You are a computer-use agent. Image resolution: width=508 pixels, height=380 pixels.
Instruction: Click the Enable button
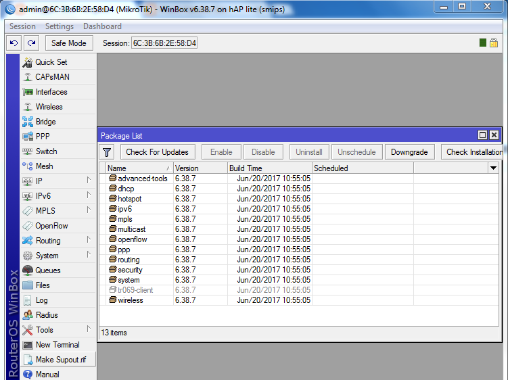(x=221, y=152)
